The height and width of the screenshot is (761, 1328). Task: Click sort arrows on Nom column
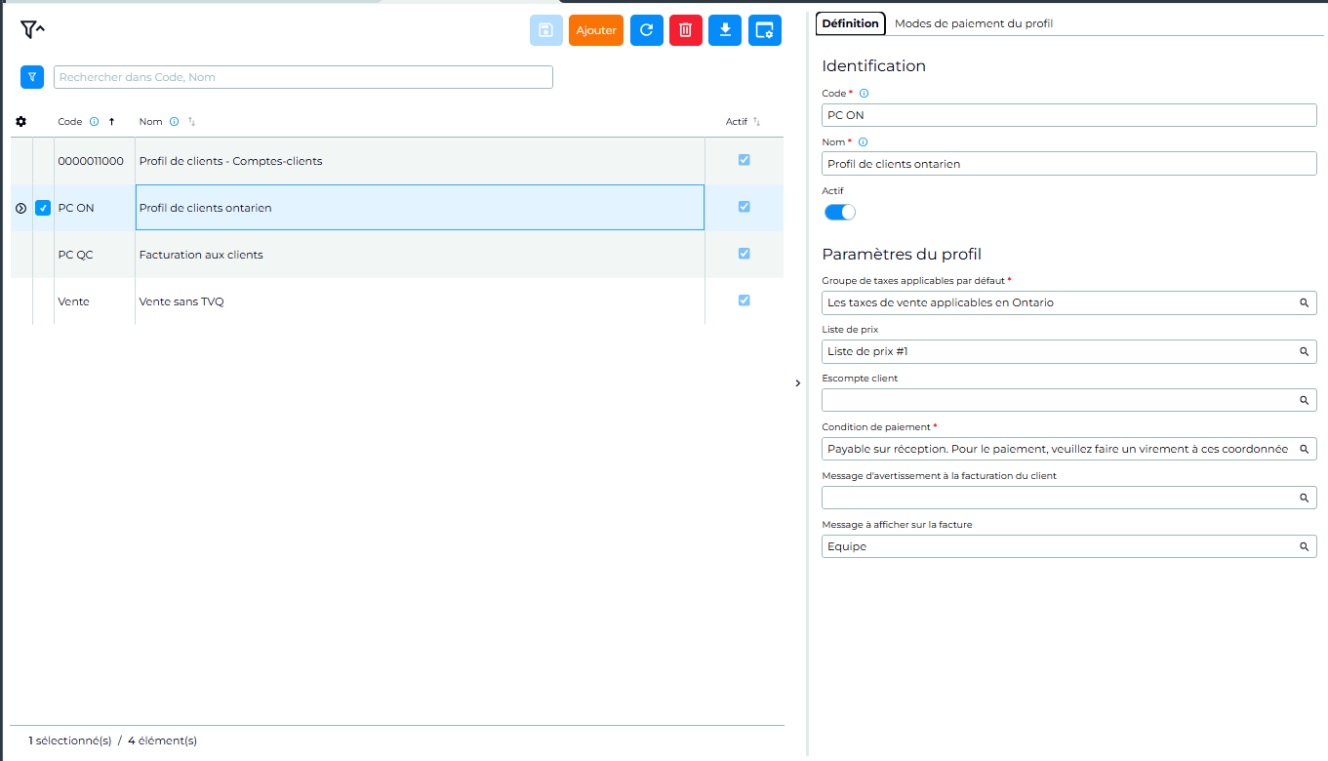[x=192, y=122]
